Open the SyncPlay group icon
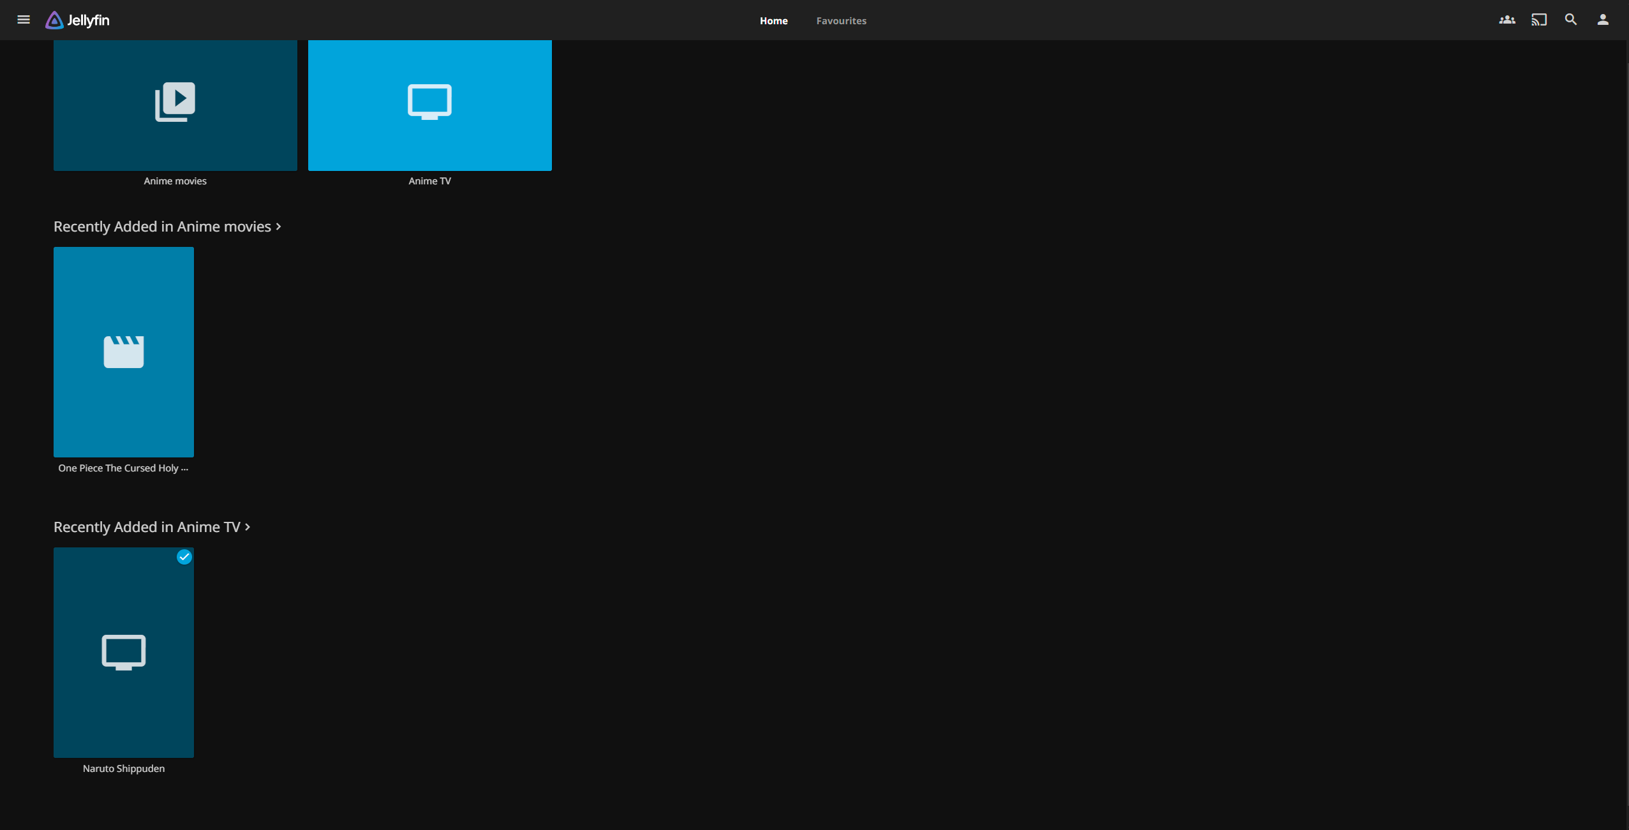 (1507, 20)
